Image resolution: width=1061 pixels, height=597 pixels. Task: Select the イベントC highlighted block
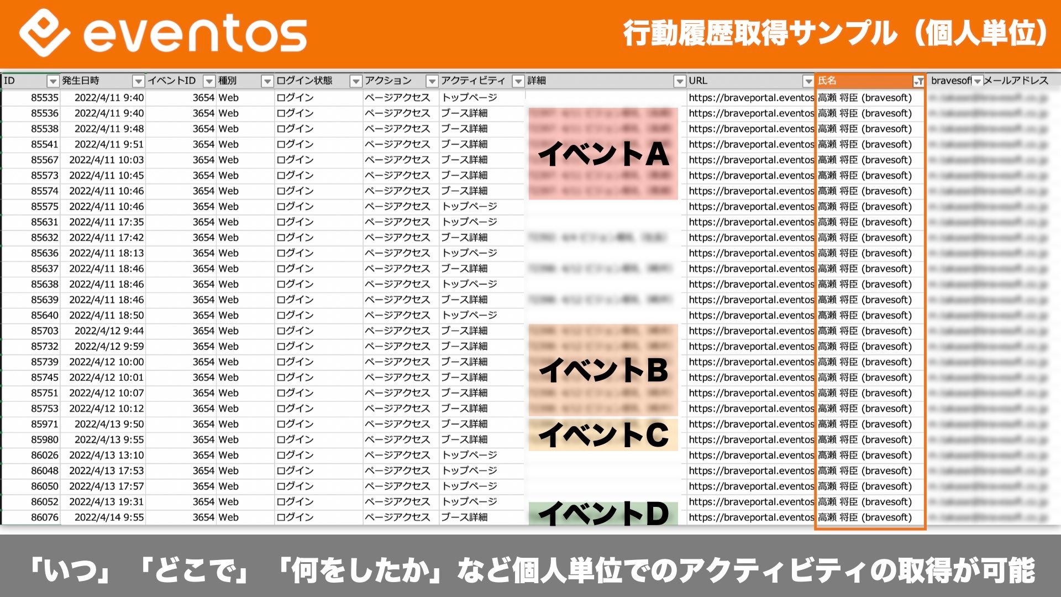[603, 435]
